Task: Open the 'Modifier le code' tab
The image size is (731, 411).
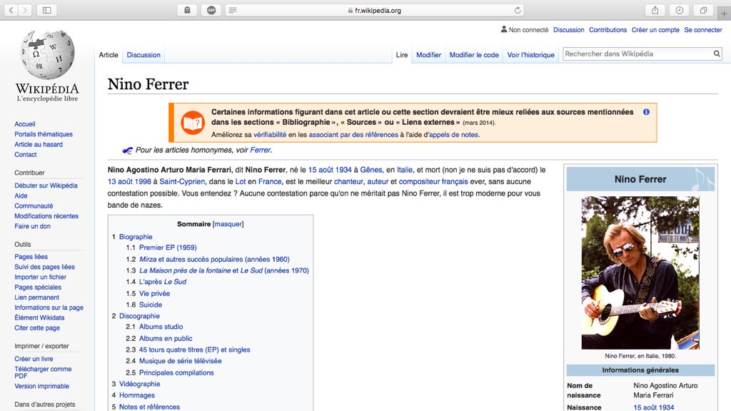Action: [474, 55]
